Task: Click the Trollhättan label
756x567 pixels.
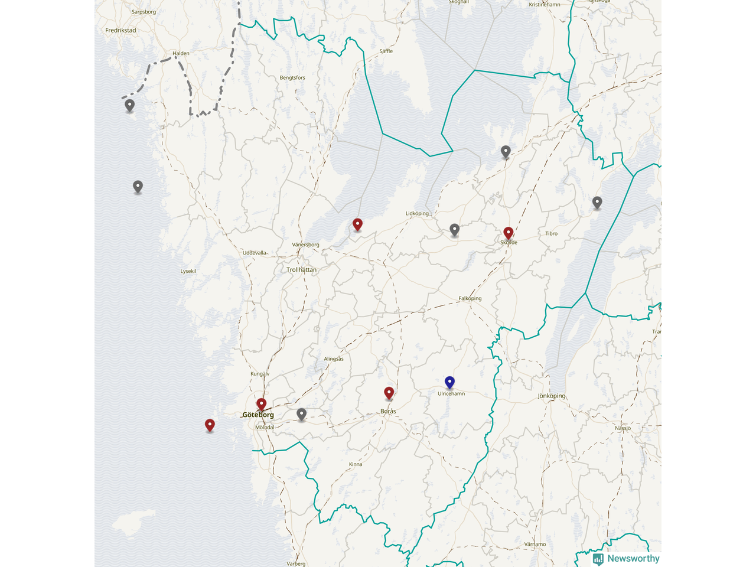Action: (301, 269)
